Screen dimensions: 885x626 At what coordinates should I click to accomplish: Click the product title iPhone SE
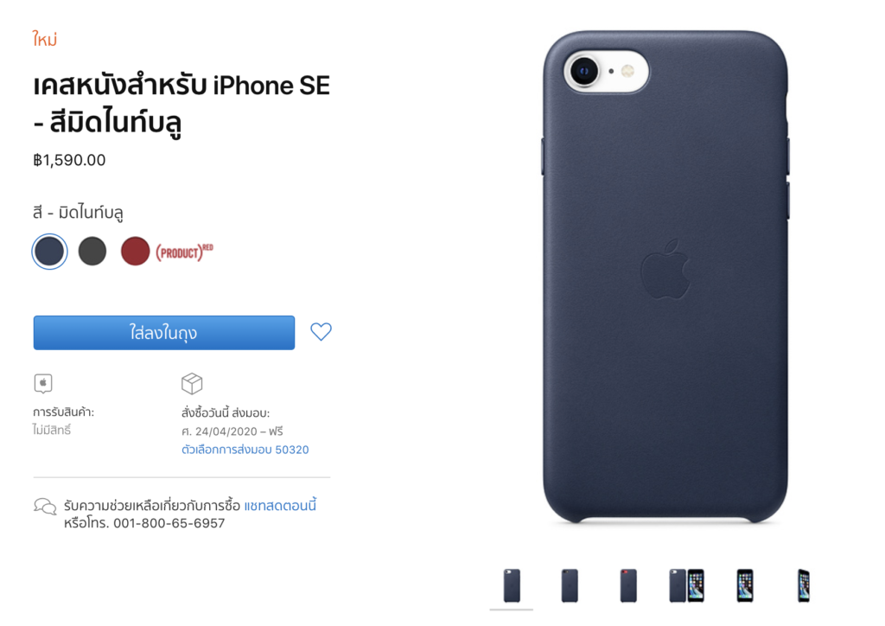pyautogui.click(x=181, y=104)
